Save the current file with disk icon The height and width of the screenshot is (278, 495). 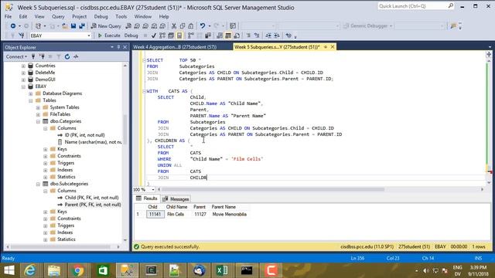(73, 25)
